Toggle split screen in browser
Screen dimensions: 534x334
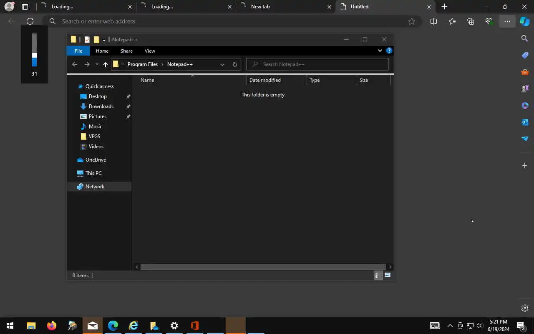433,21
